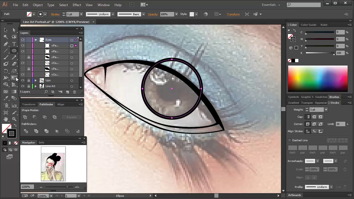Select the Magic Wand tool

click(x=6, y=37)
